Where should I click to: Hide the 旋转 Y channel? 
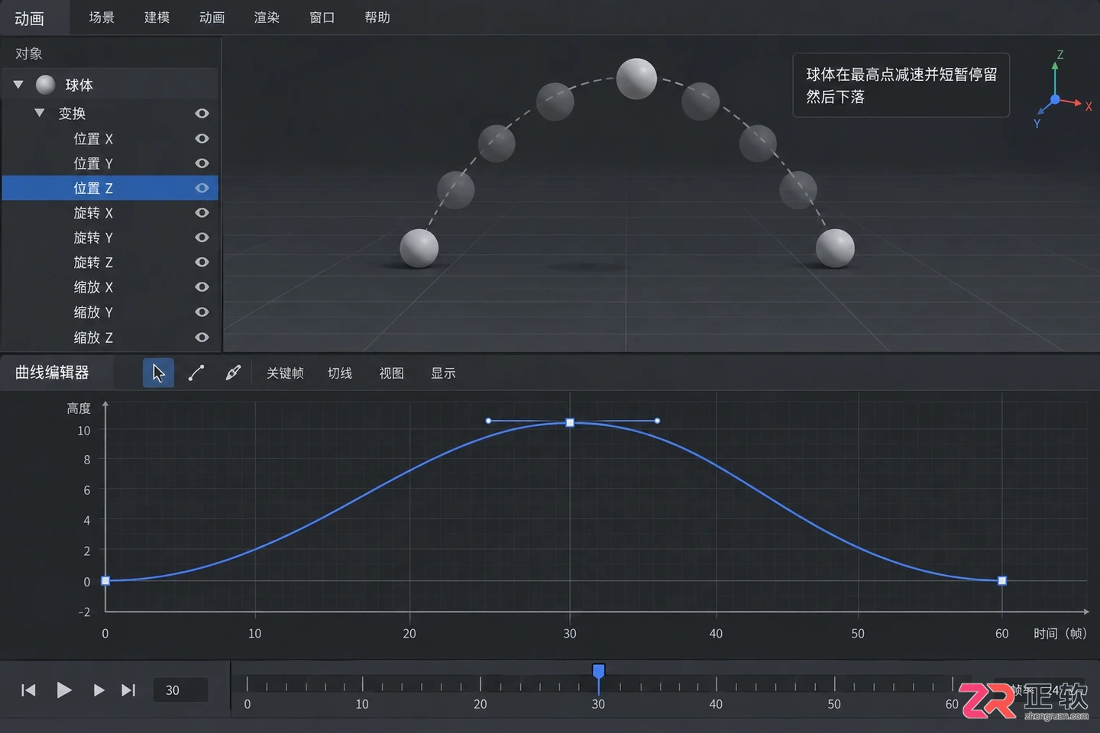coord(202,237)
